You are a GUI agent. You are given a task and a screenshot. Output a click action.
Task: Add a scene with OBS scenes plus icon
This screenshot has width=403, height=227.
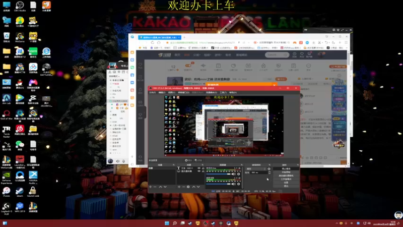[150, 187]
